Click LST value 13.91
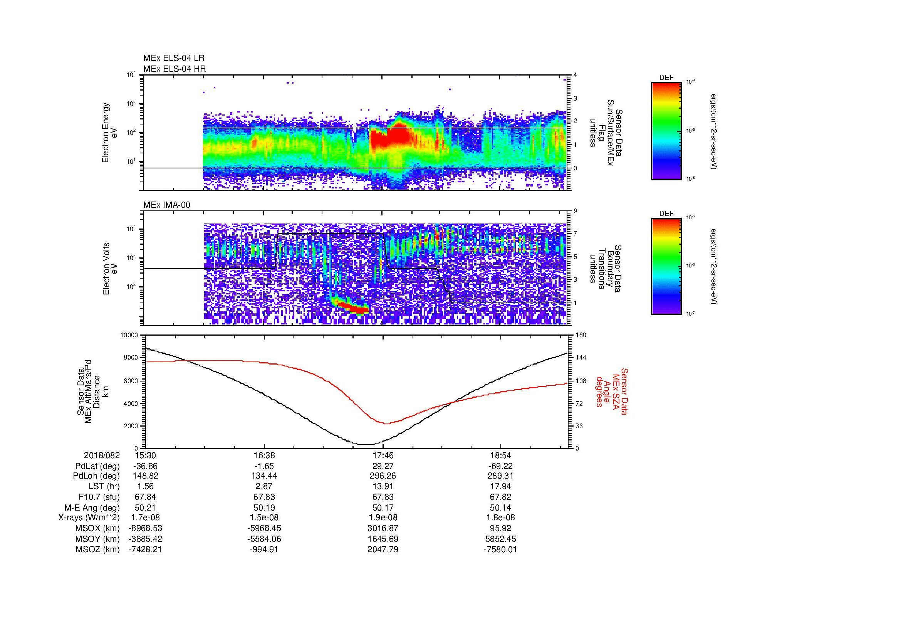 pos(383,487)
